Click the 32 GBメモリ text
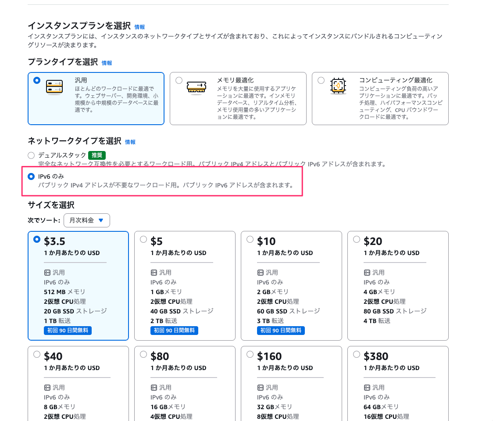The width and height of the screenshot is (493, 421). click(x=275, y=407)
